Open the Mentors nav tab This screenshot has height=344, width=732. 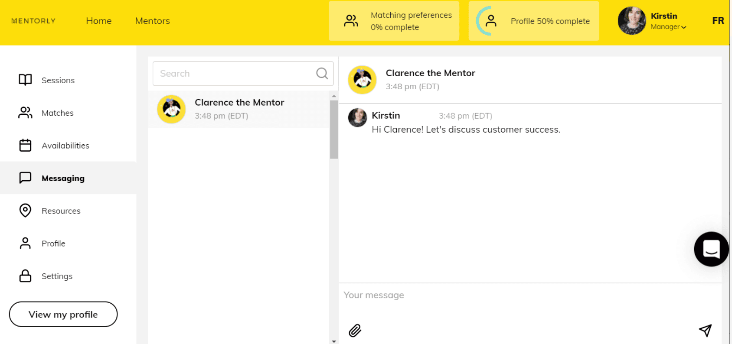click(x=152, y=21)
